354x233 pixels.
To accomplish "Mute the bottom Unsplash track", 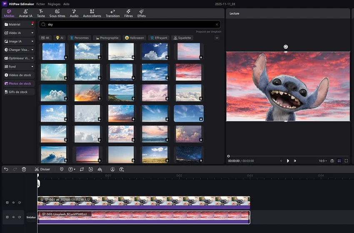I will [19, 217].
